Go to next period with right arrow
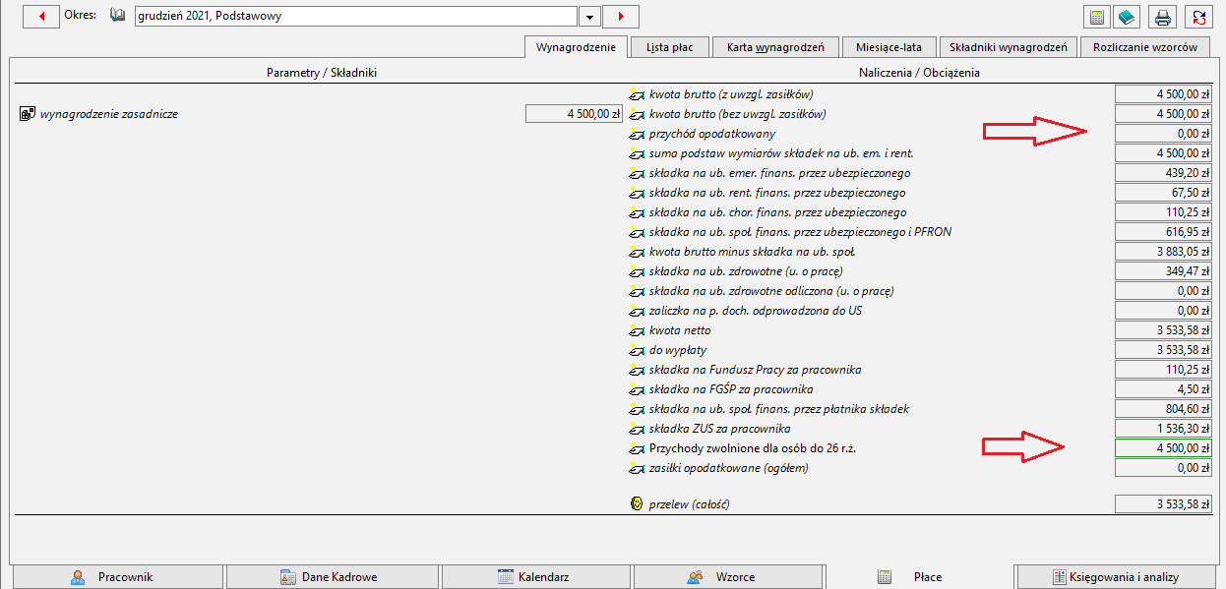 [621, 17]
